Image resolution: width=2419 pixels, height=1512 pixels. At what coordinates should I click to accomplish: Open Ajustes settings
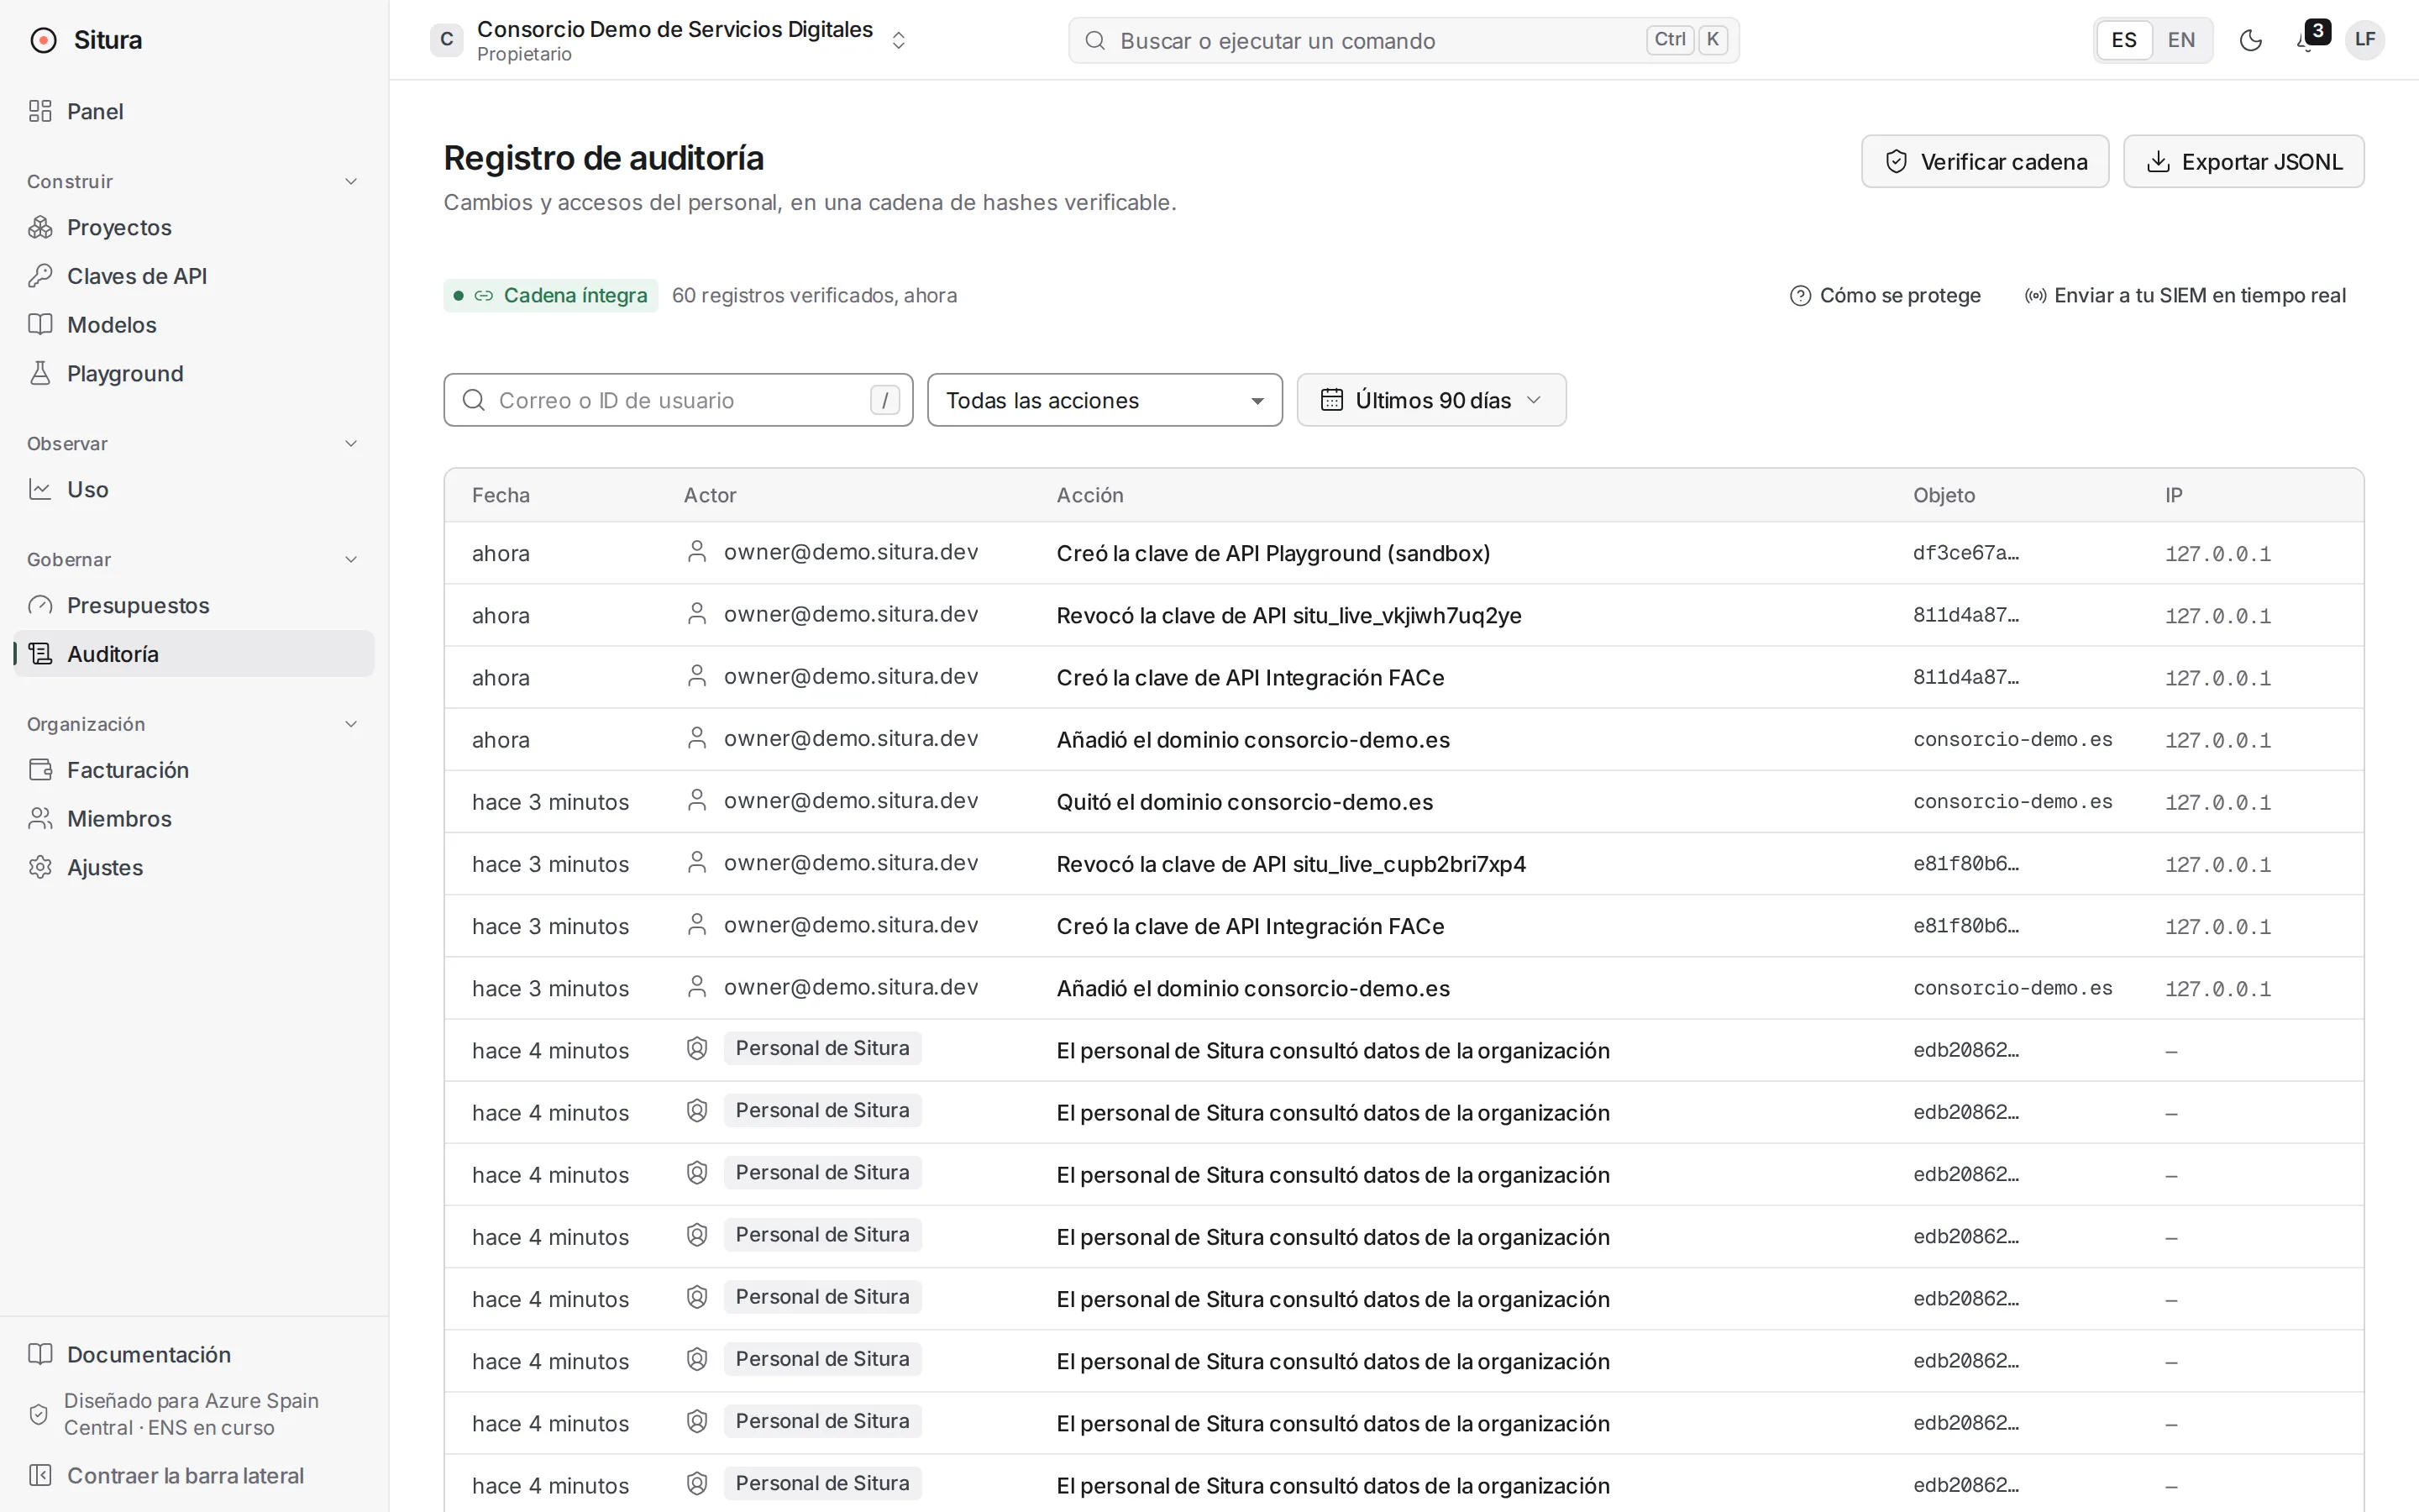click(195, 867)
